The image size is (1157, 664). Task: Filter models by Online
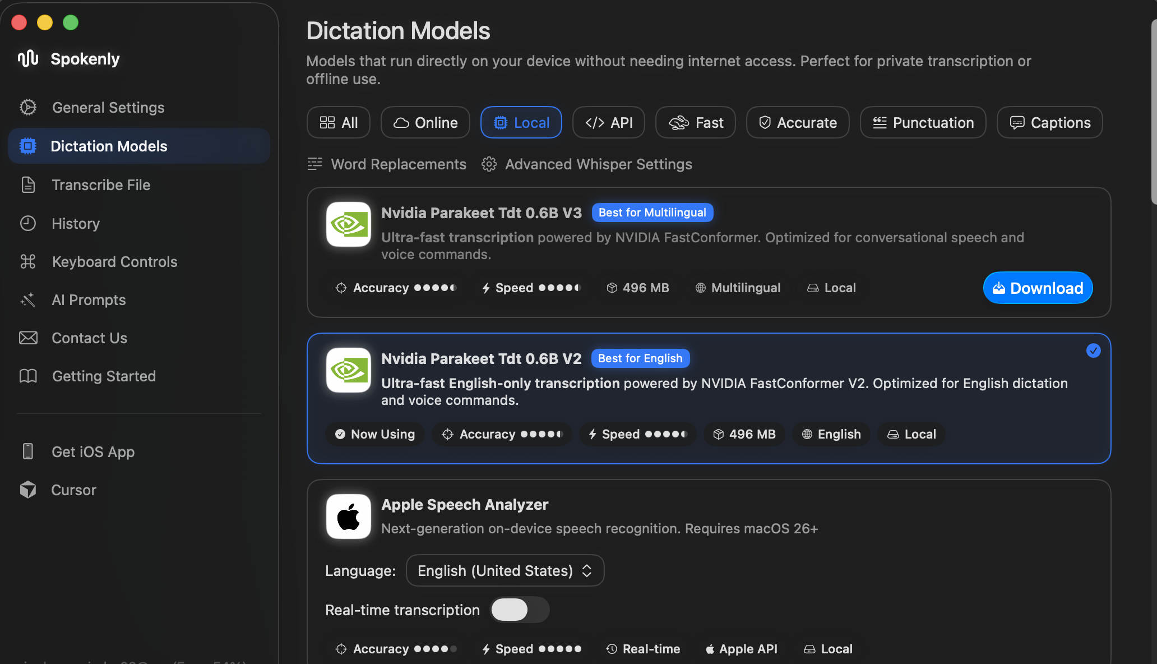tap(425, 123)
